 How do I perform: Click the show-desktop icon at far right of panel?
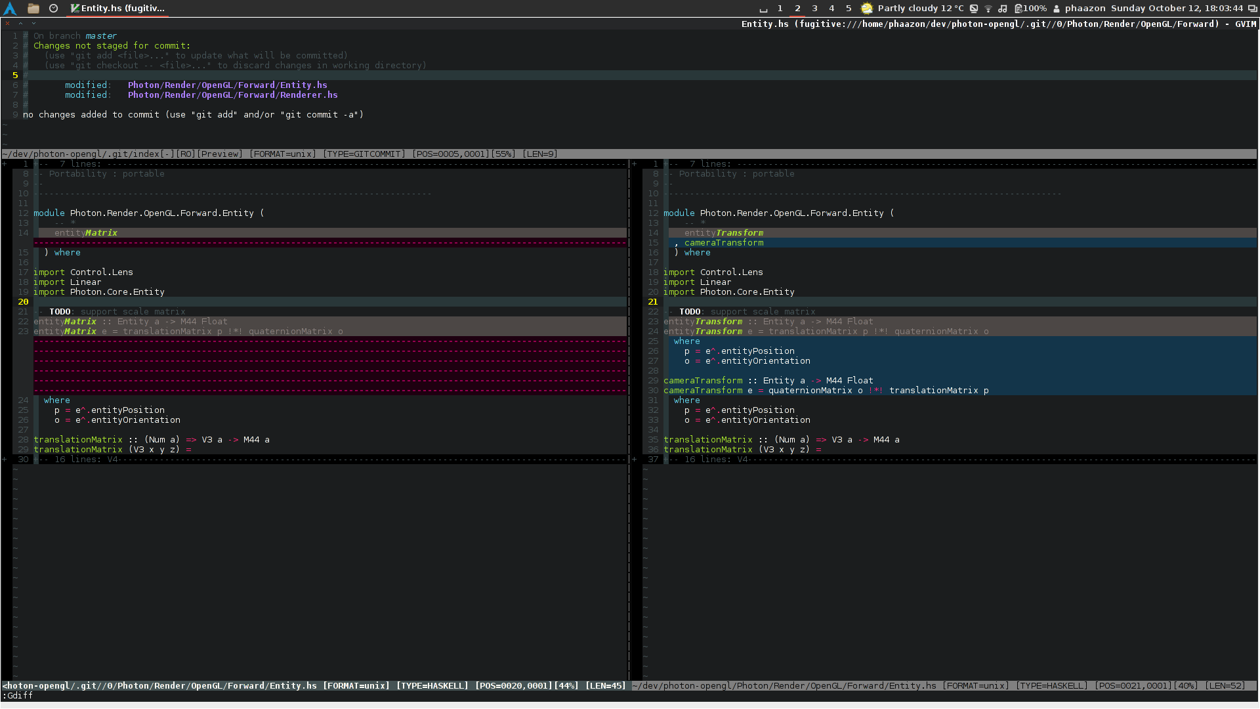pos(1252,9)
